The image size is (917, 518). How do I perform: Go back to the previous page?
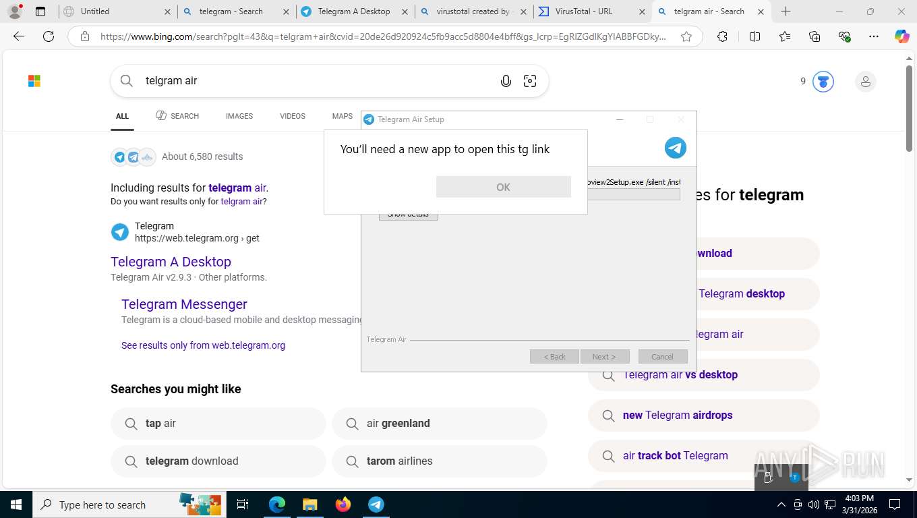19,36
